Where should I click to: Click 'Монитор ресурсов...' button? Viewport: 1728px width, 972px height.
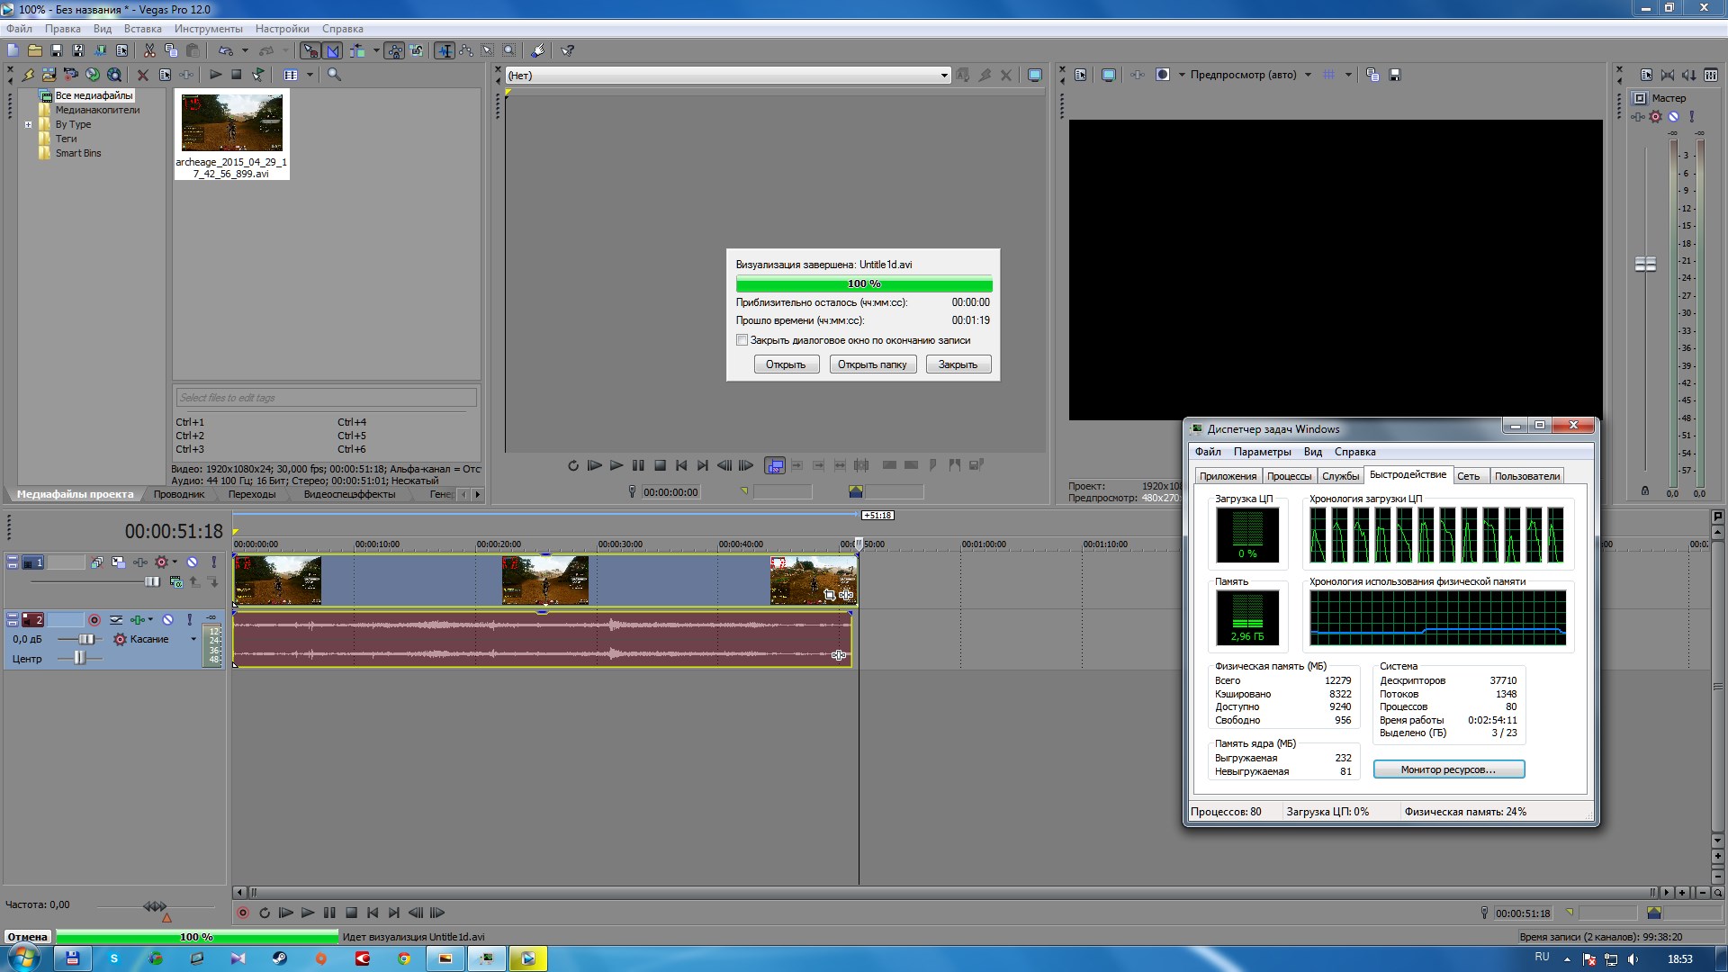point(1448,769)
